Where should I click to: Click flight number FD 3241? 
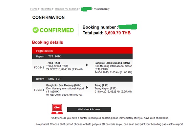coord(39,90)
